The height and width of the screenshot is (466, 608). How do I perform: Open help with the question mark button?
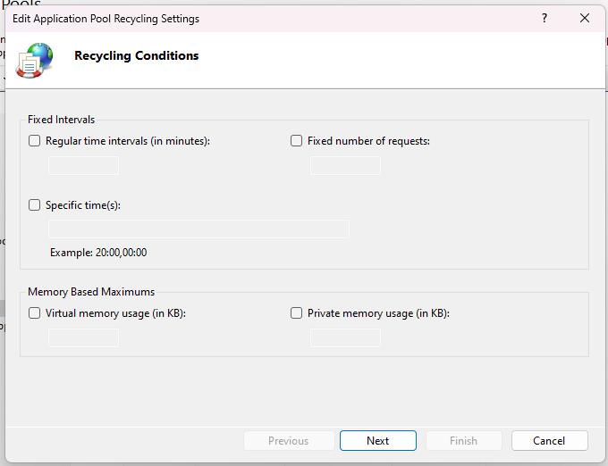click(545, 18)
